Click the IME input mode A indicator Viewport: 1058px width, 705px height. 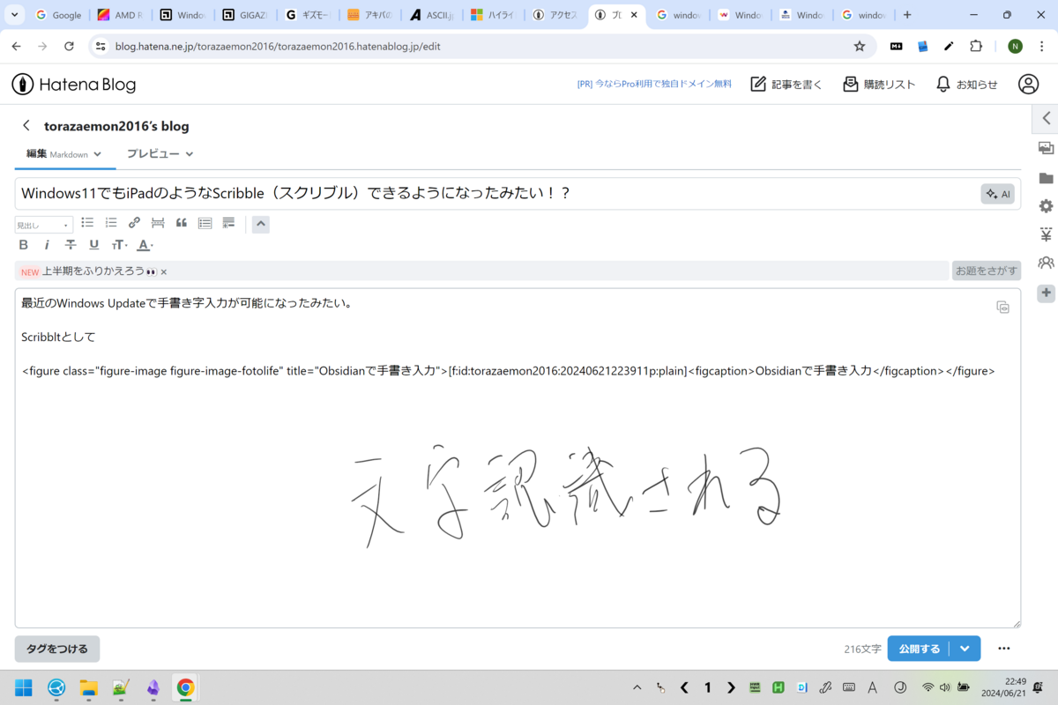click(873, 687)
